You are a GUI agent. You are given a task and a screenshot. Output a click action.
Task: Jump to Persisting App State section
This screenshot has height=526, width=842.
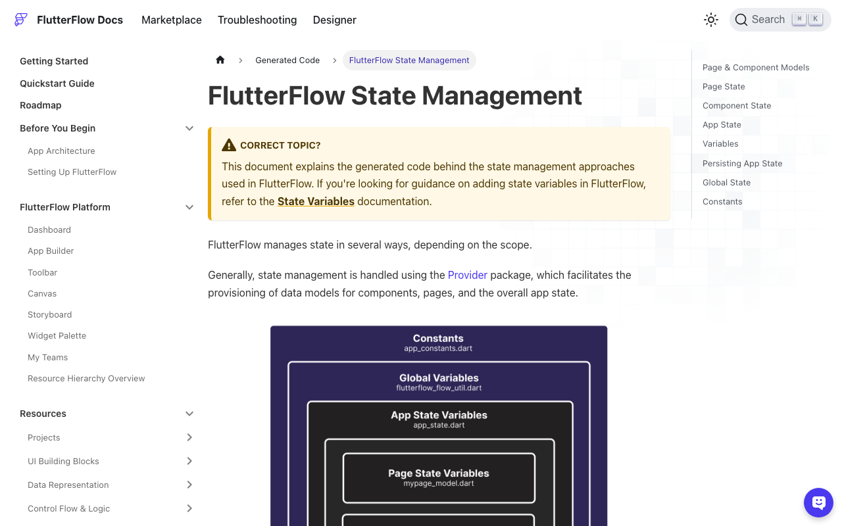742,163
